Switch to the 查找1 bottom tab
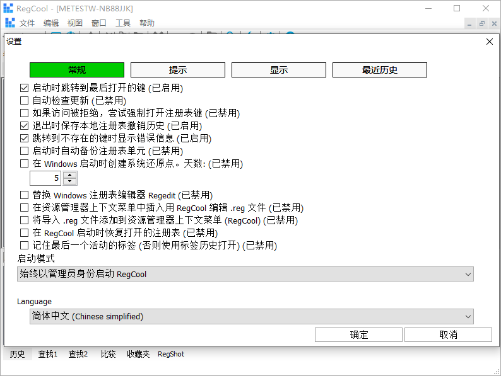Image resolution: width=501 pixels, height=376 pixels. pos(47,354)
